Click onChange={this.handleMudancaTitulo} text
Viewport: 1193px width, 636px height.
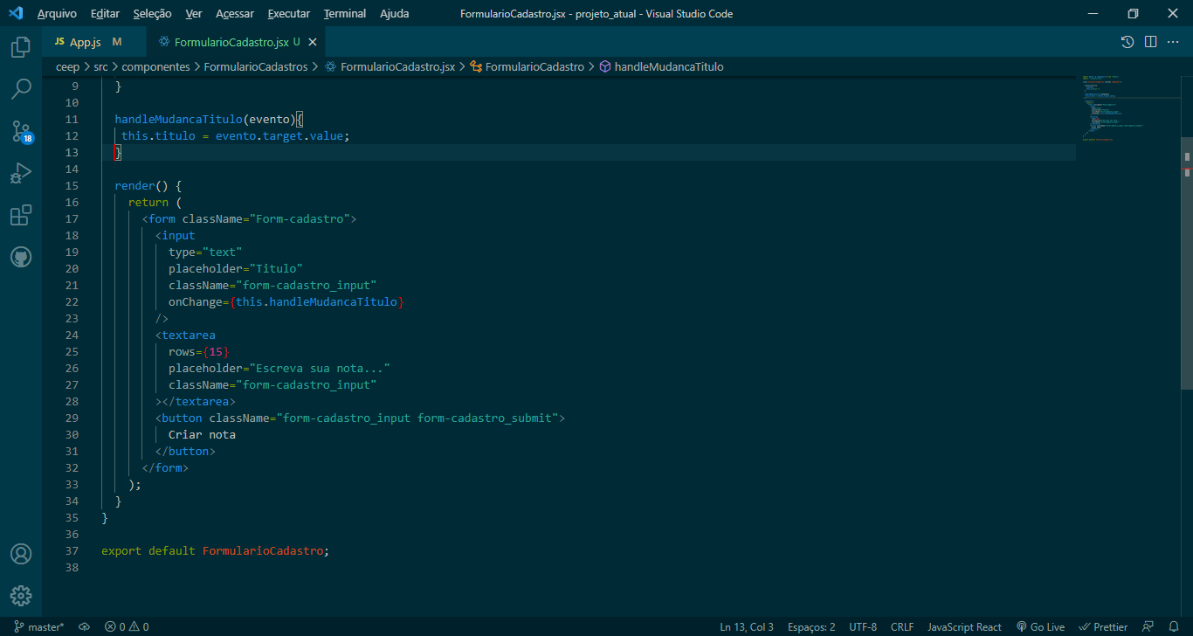(x=286, y=301)
